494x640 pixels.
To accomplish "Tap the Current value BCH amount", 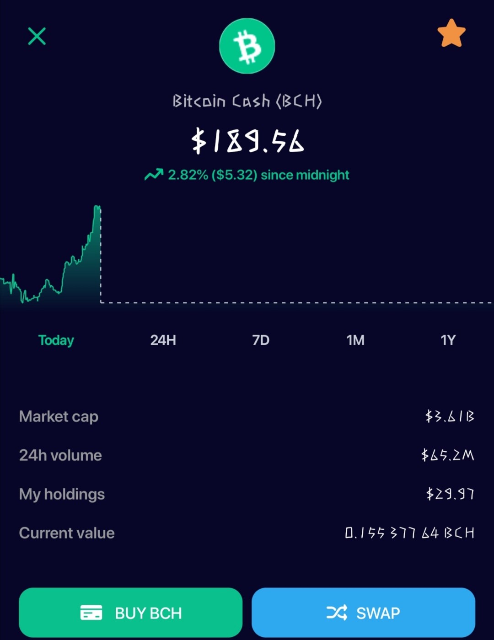I will tap(409, 533).
